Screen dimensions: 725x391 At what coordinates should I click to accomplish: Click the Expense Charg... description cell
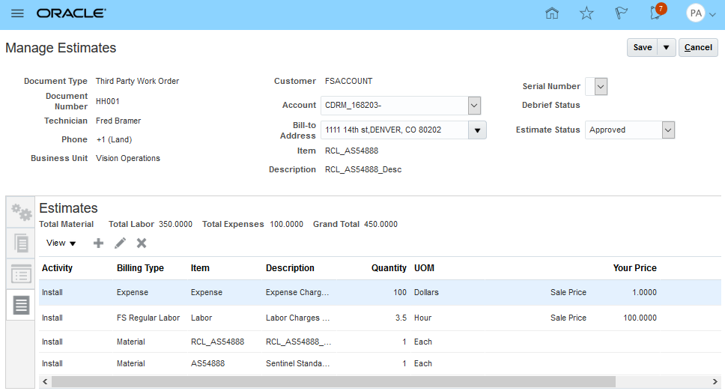point(297,293)
